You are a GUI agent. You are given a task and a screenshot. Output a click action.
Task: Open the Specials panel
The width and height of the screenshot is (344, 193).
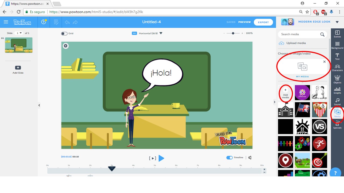click(337, 125)
